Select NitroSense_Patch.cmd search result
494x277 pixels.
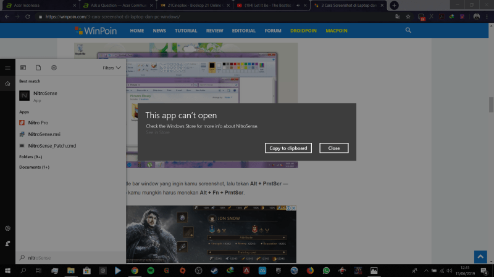click(71, 146)
